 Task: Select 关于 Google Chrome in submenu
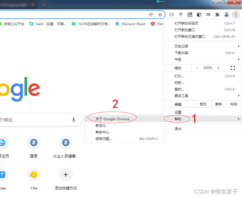point(124,119)
